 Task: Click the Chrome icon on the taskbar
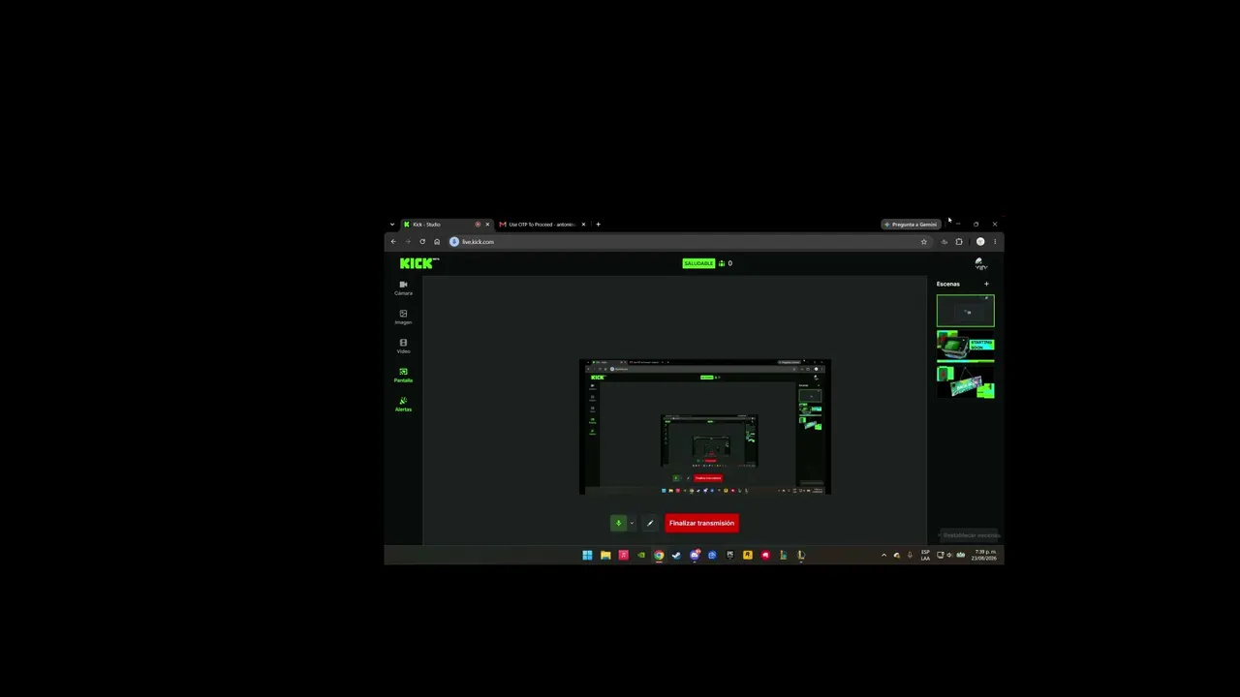[659, 556]
